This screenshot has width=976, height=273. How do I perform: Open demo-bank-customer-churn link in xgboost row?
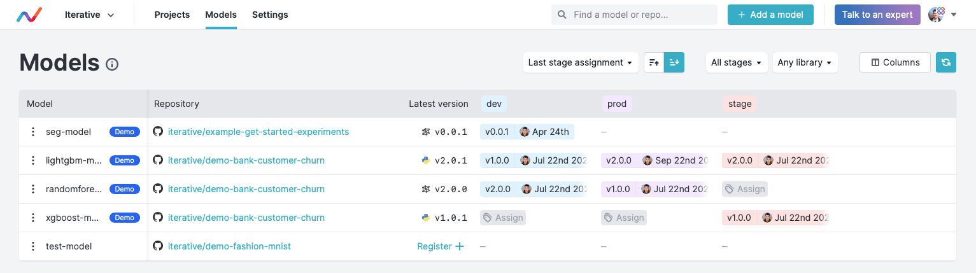coord(246,218)
